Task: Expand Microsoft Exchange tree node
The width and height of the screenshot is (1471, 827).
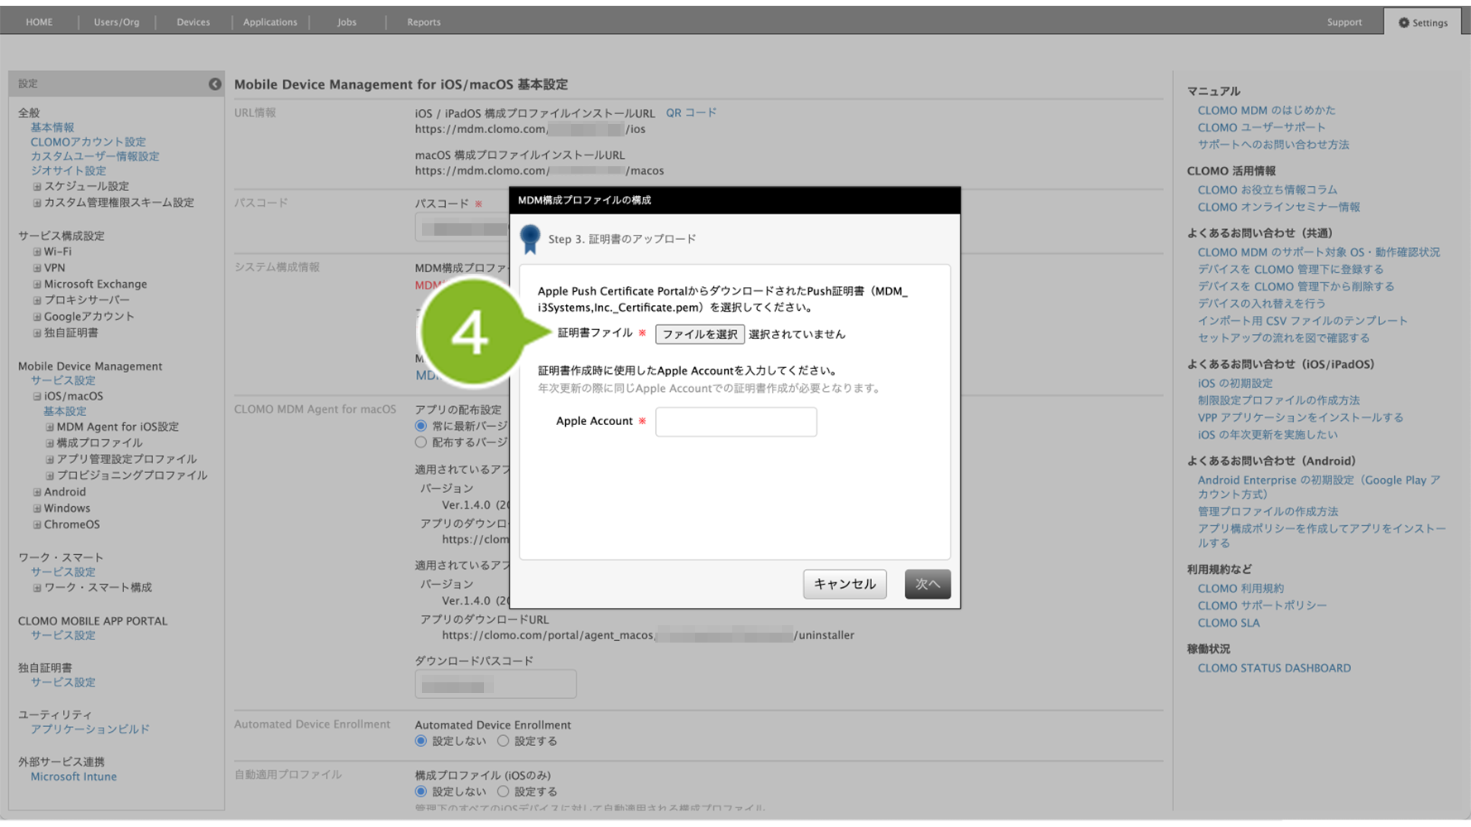Action: (36, 284)
